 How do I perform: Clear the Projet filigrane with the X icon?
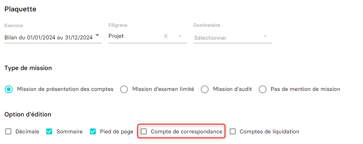pyautogui.click(x=165, y=36)
